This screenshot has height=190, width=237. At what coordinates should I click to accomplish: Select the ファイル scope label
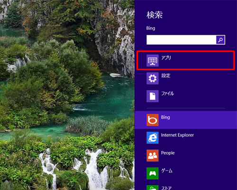click(167, 94)
